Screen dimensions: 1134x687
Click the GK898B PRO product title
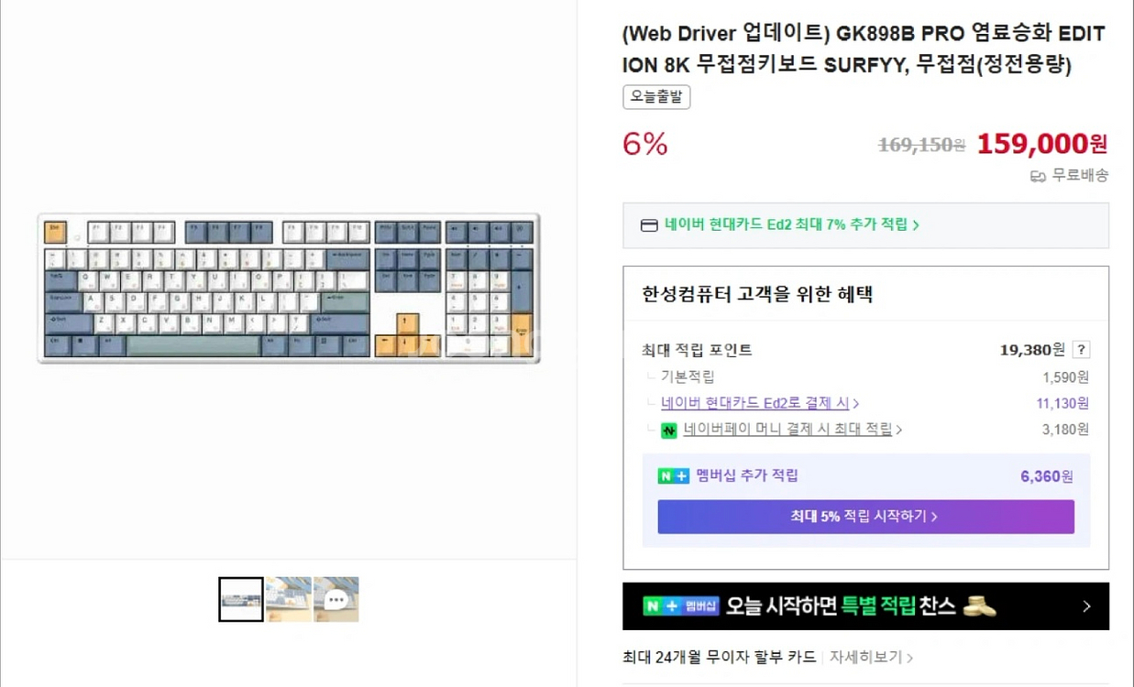click(862, 50)
